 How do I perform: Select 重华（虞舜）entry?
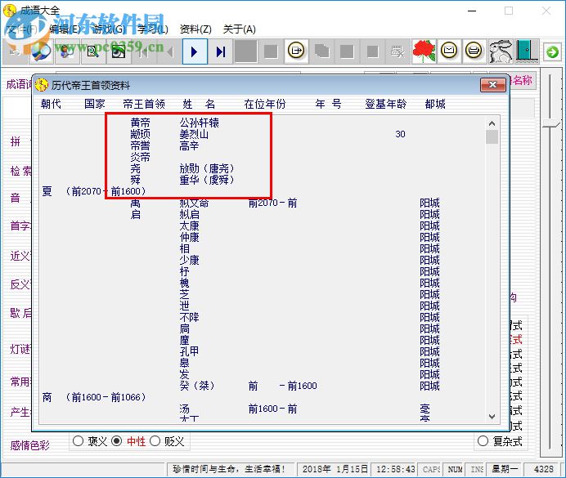(207, 180)
